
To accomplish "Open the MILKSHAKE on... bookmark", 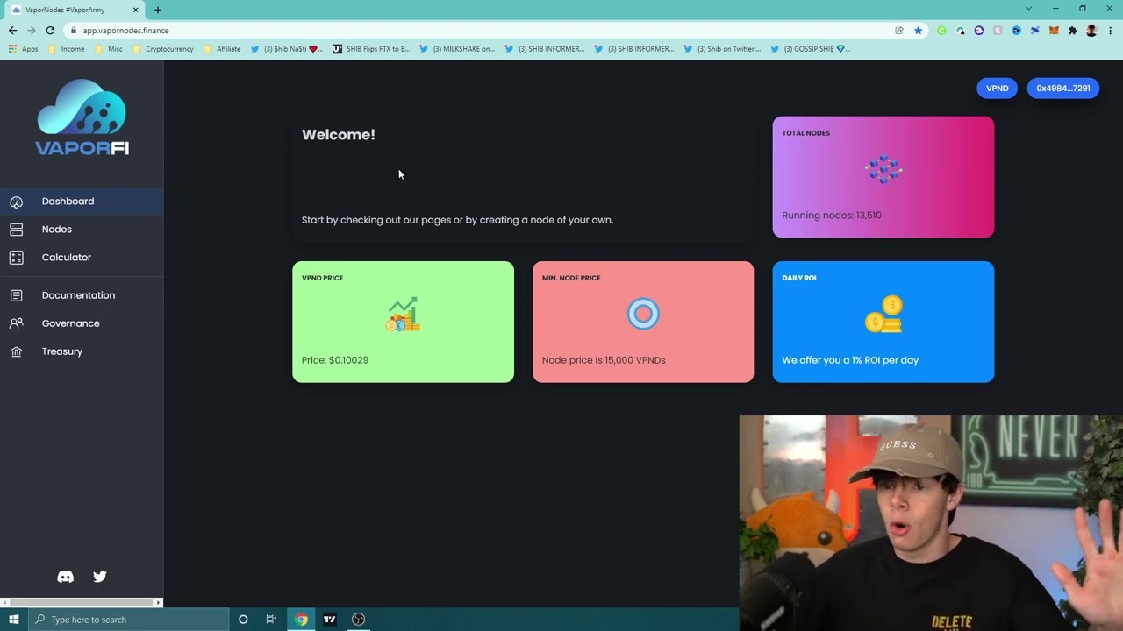I will [457, 49].
